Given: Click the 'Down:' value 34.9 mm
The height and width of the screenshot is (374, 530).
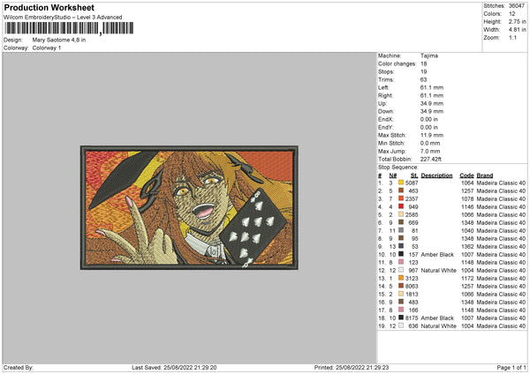Looking at the screenshot, I should coord(432,111).
